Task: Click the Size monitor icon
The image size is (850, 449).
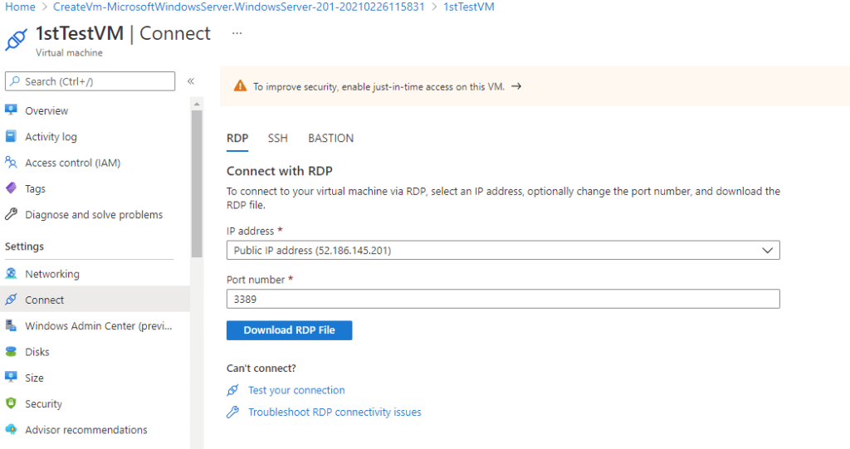Action: (11, 378)
